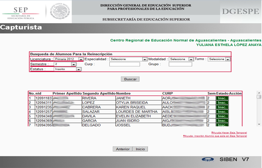262x168 pixels.
Task: Click the DGESPE logo
Action: (x=240, y=12)
